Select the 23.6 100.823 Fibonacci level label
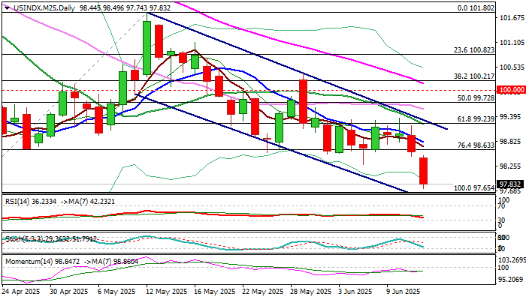This screenshot has width=526, height=300. pyautogui.click(x=474, y=50)
